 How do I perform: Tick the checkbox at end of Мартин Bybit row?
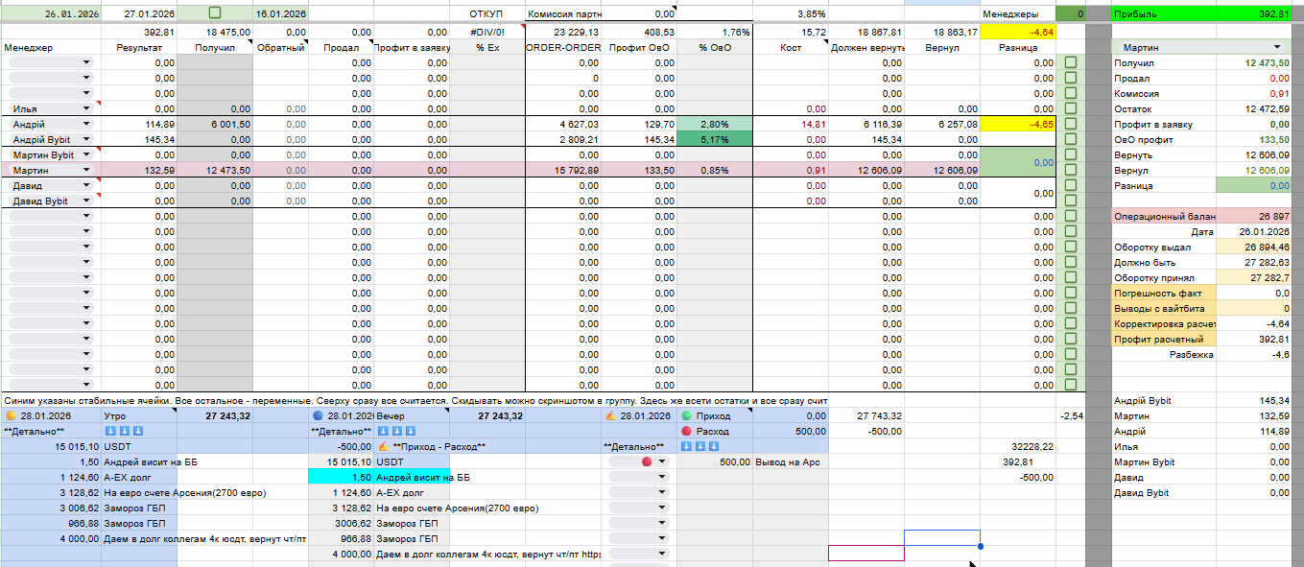tap(1070, 154)
